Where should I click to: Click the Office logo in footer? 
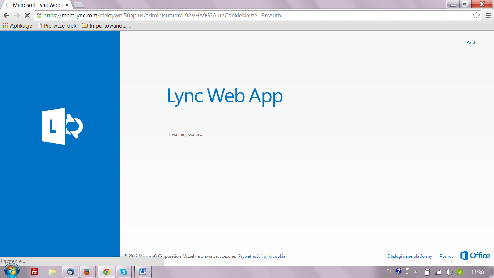[x=475, y=256]
